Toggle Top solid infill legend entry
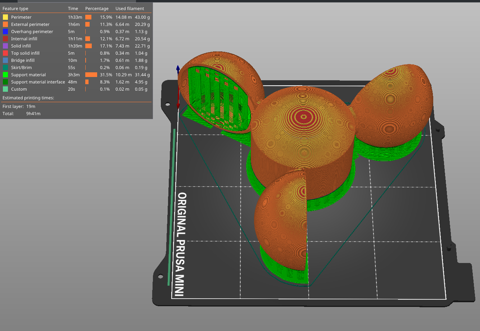This screenshot has height=331, width=480. click(25, 53)
